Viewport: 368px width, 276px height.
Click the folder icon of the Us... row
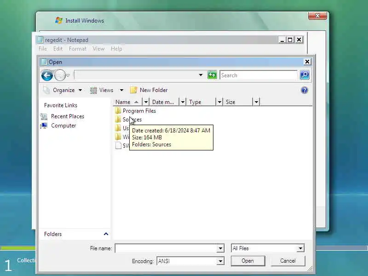click(x=118, y=128)
